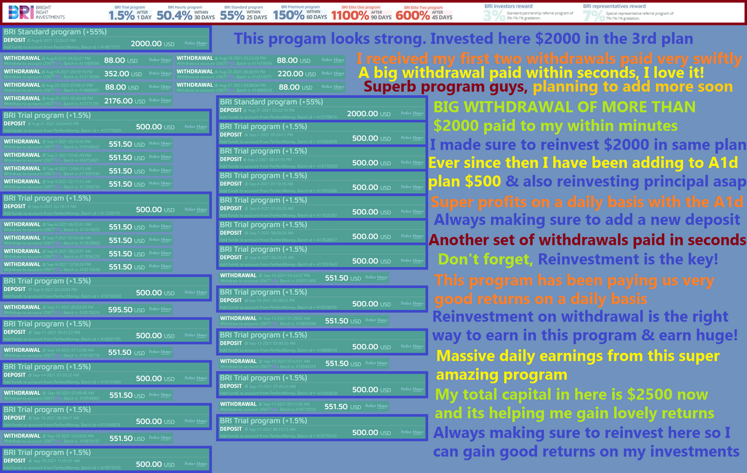This screenshot has width=747, height=473.
Task: Click the 'Superb program guys' text
Action: (x=446, y=88)
